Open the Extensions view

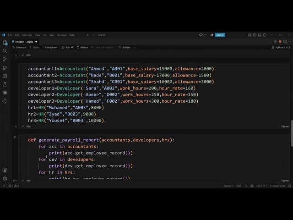pyautogui.click(x=5, y=76)
